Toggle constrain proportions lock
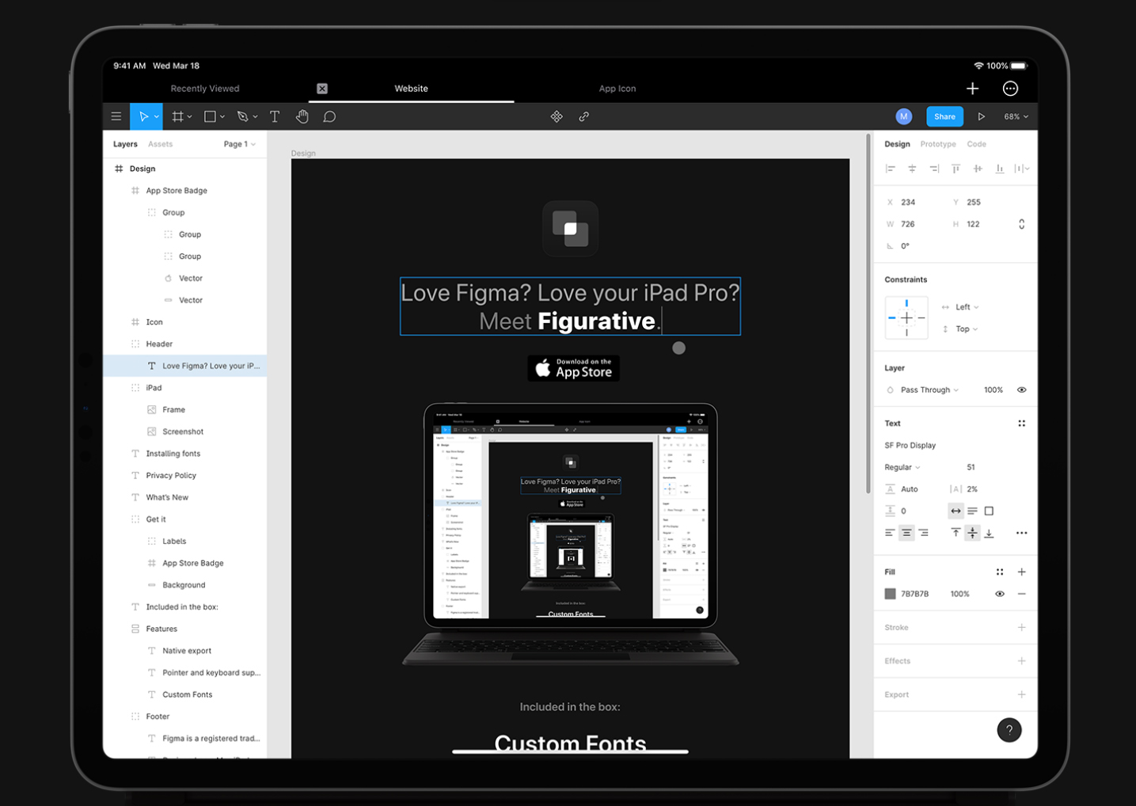The height and width of the screenshot is (806, 1136). pos(1021,224)
